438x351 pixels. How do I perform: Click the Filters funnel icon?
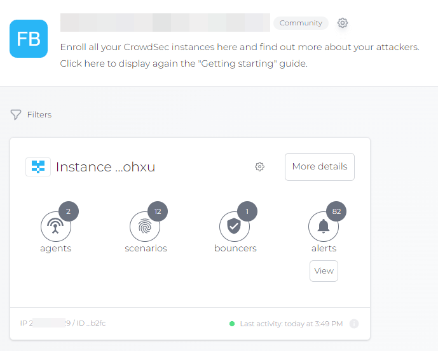16,114
